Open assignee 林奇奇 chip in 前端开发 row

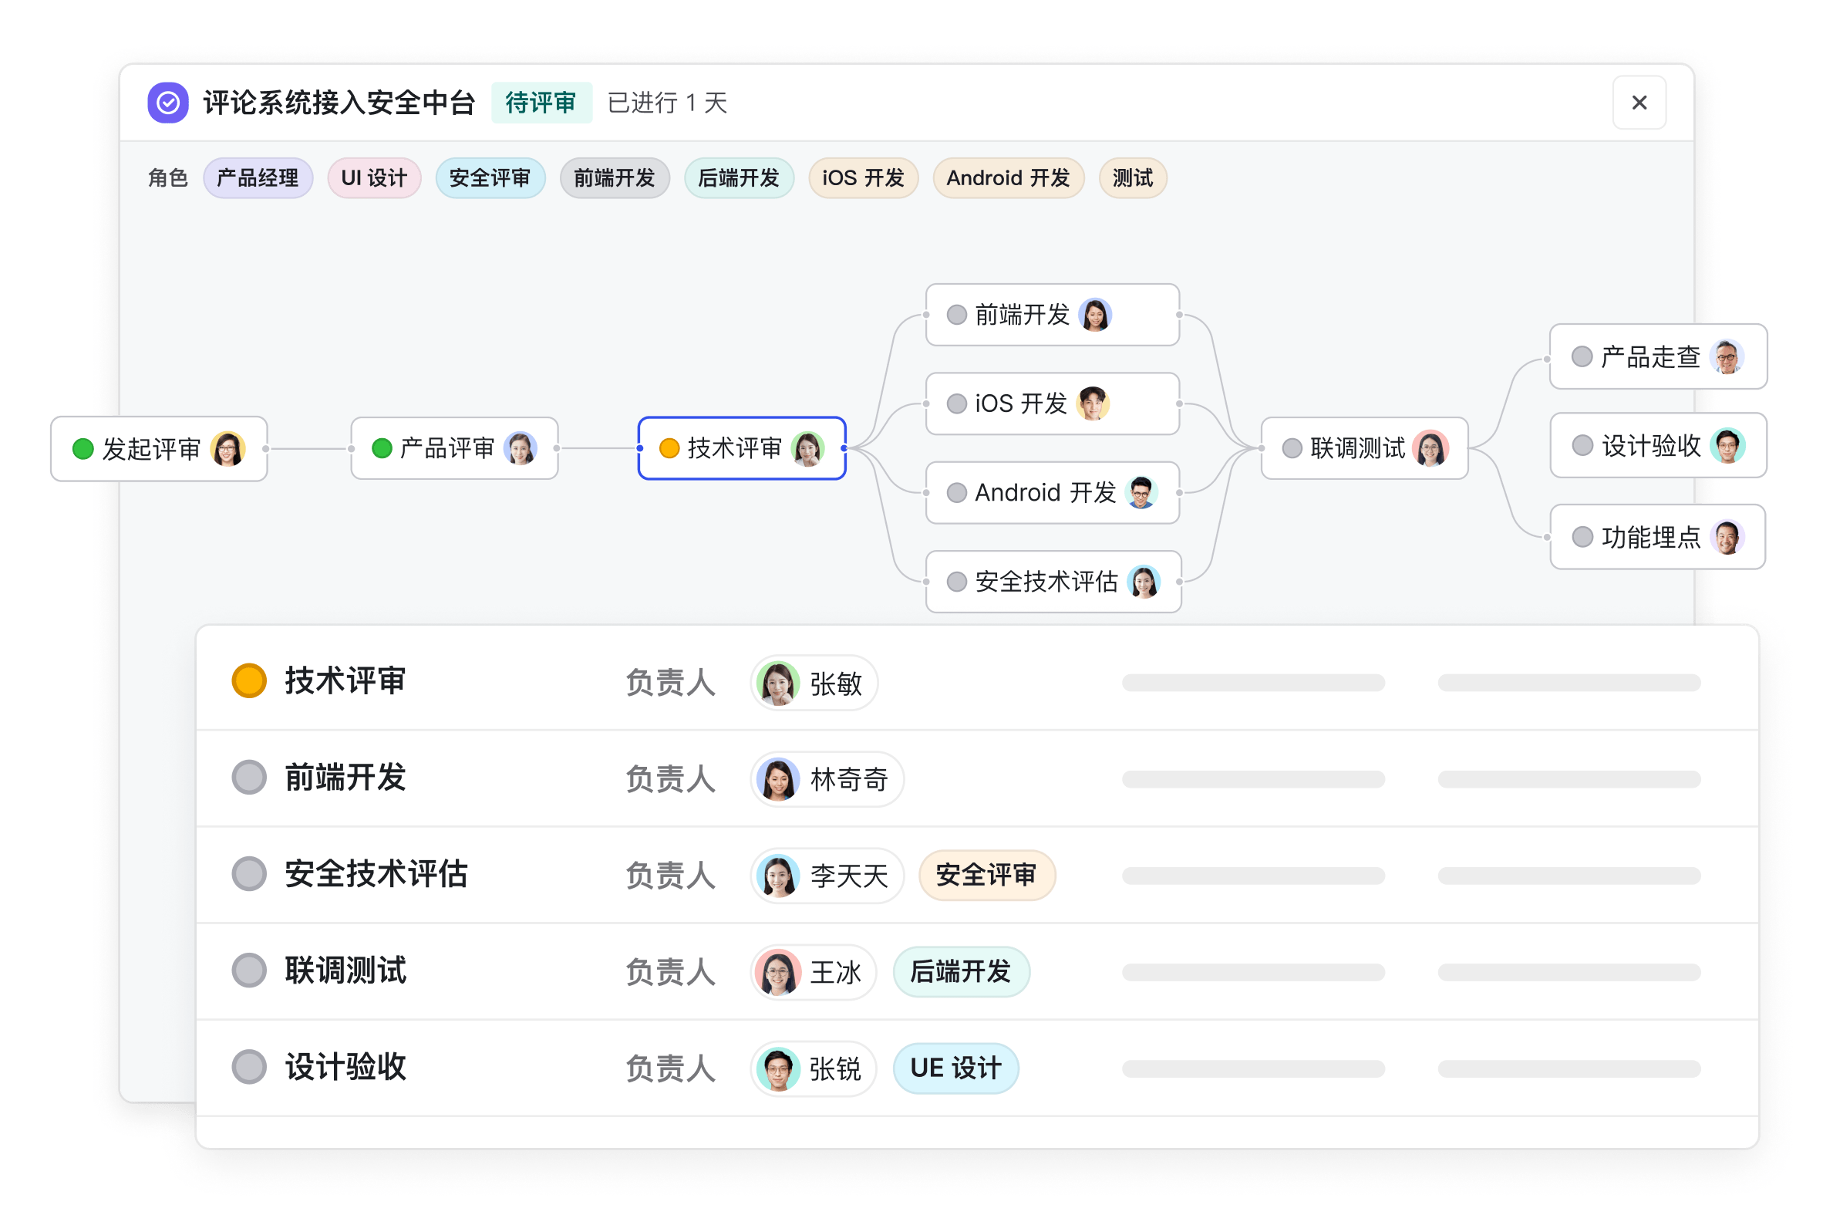827,779
